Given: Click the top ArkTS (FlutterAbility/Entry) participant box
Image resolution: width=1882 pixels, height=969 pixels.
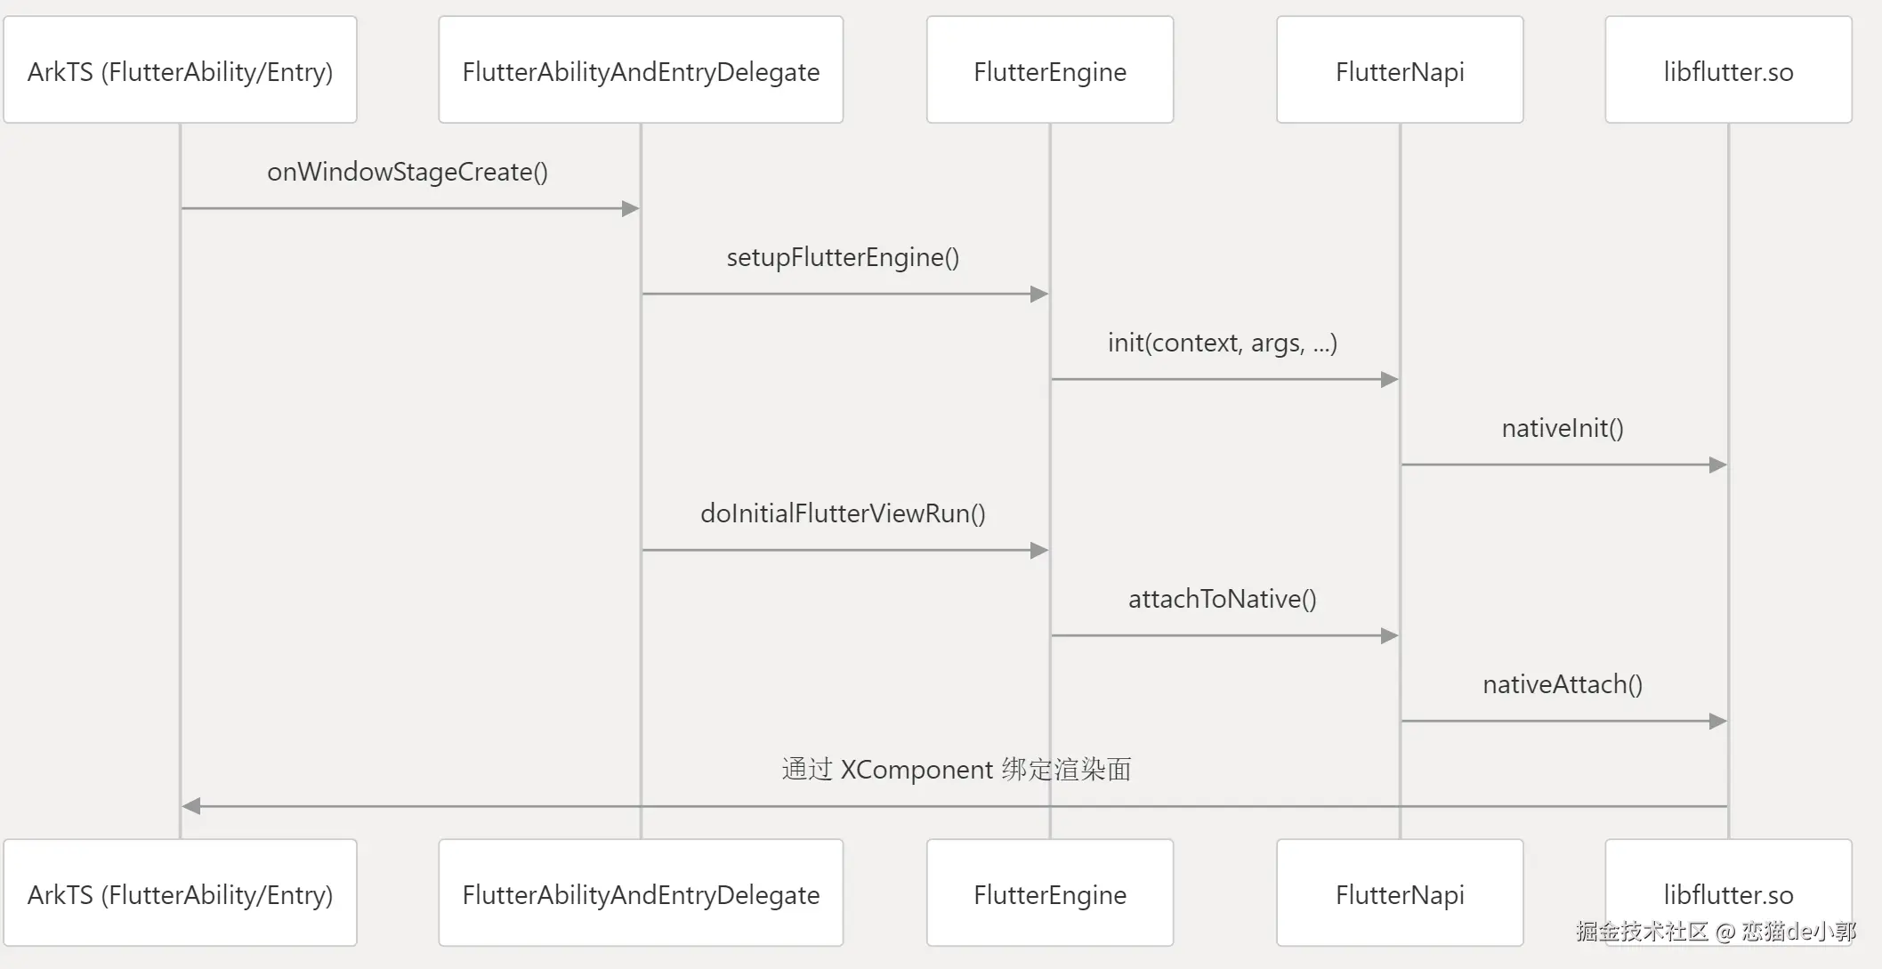Looking at the screenshot, I should pyautogui.click(x=180, y=71).
